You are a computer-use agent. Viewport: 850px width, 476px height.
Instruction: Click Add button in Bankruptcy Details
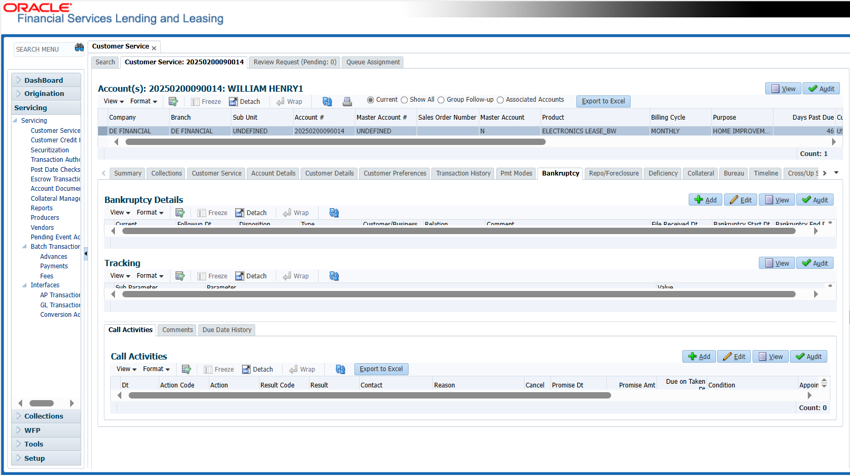click(x=706, y=200)
